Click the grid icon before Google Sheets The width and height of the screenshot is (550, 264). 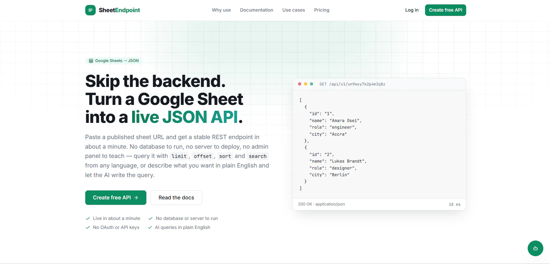pyautogui.click(x=91, y=61)
